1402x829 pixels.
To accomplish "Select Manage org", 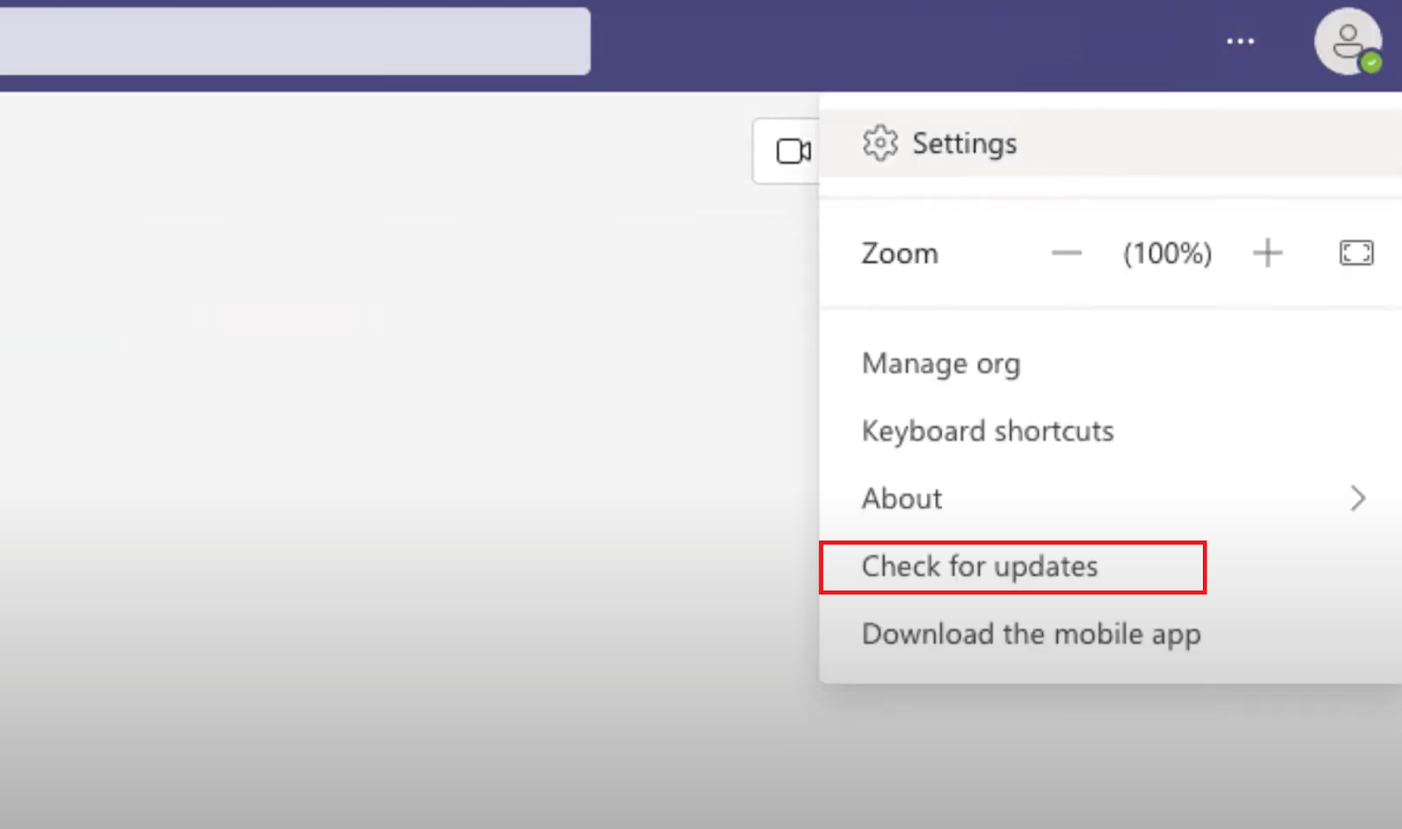I will coord(941,363).
